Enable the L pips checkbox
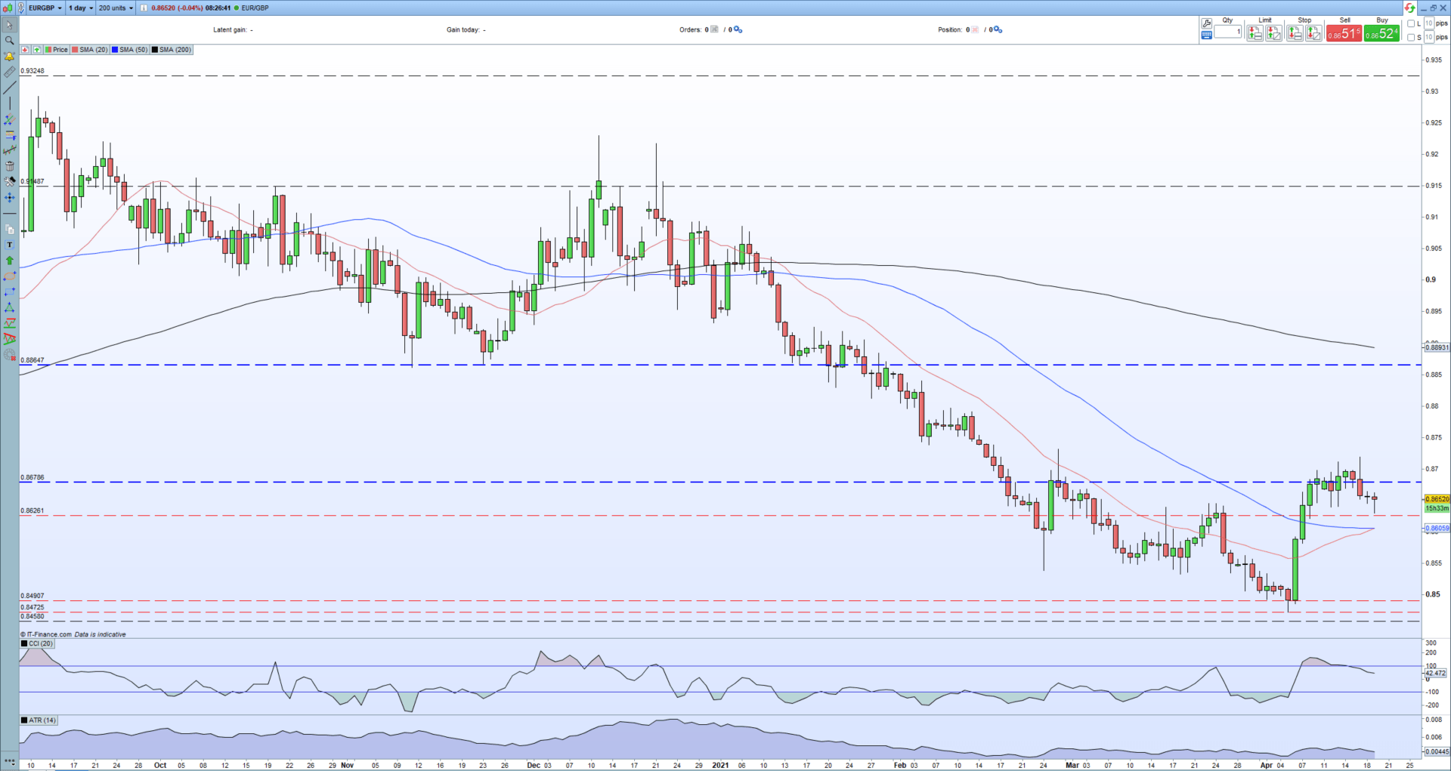The image size is (1451, 771). (1411, 23)
